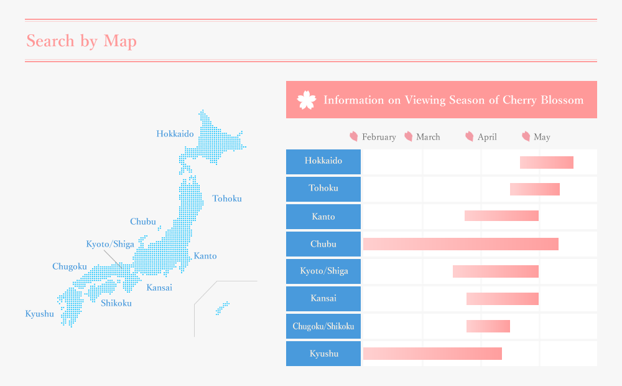Viewport: 622px width, 386px height.
Task: Click the white cherry blossom icon in the banner
Action: (x=307, y=100)
